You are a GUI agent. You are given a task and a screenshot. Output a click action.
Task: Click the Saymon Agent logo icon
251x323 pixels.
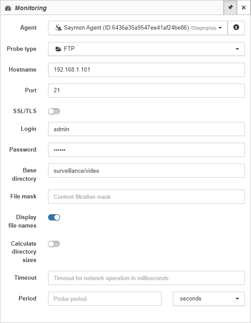(58, 27)
